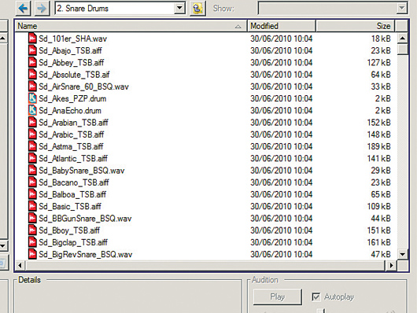
Task: Click the file list scroll up arrow
Action: pos(402,39)
